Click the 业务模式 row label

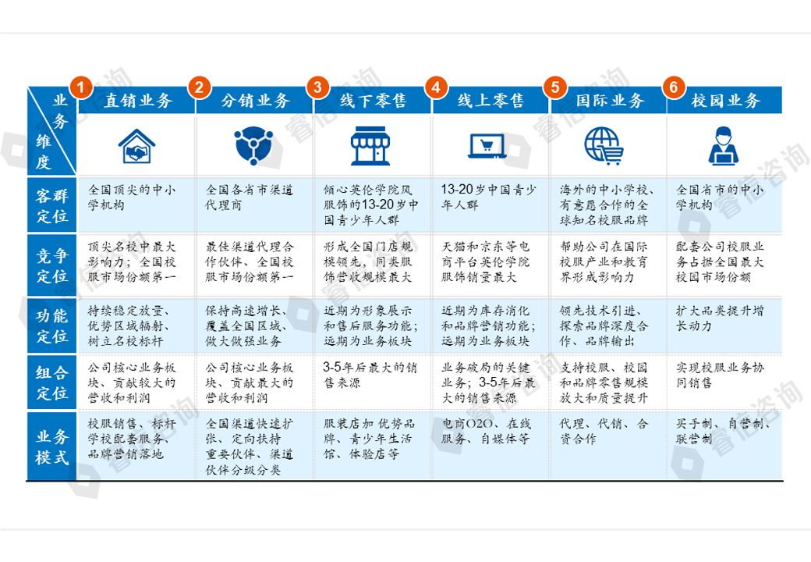click(52, 446)
